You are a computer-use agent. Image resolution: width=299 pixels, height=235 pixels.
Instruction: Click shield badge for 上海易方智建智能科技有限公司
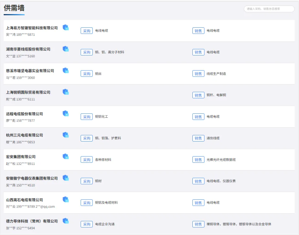(x=65, y=27)
